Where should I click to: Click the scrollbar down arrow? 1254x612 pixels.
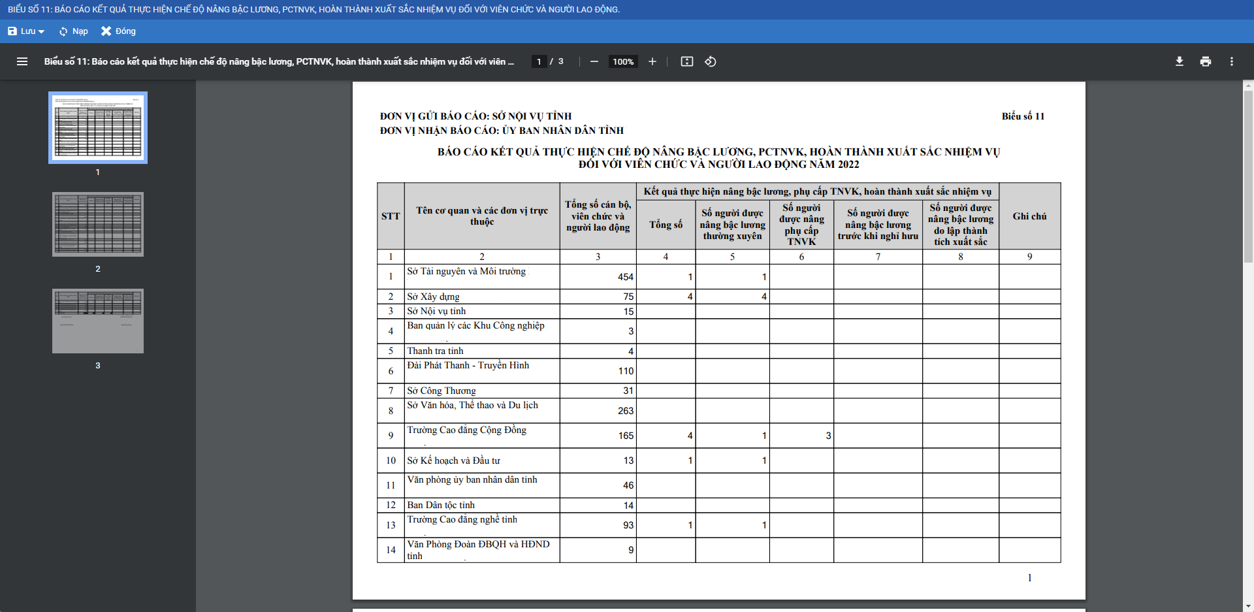pos(1248,606)
